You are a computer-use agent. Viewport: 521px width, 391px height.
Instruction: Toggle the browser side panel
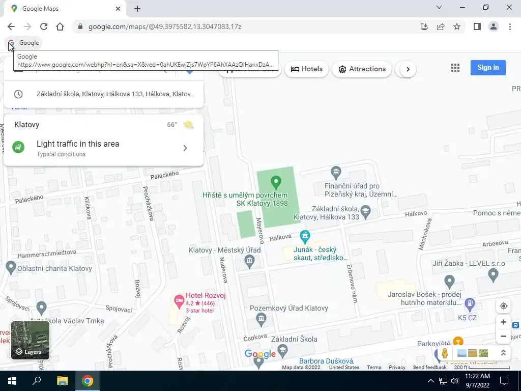[x=477, y=26]
